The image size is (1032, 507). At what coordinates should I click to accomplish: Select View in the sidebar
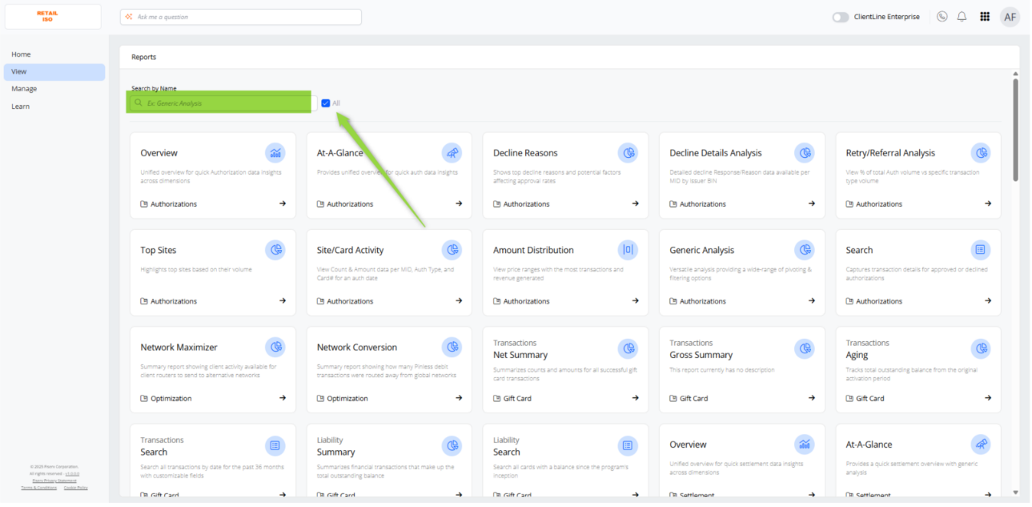[x=54, y=72]
